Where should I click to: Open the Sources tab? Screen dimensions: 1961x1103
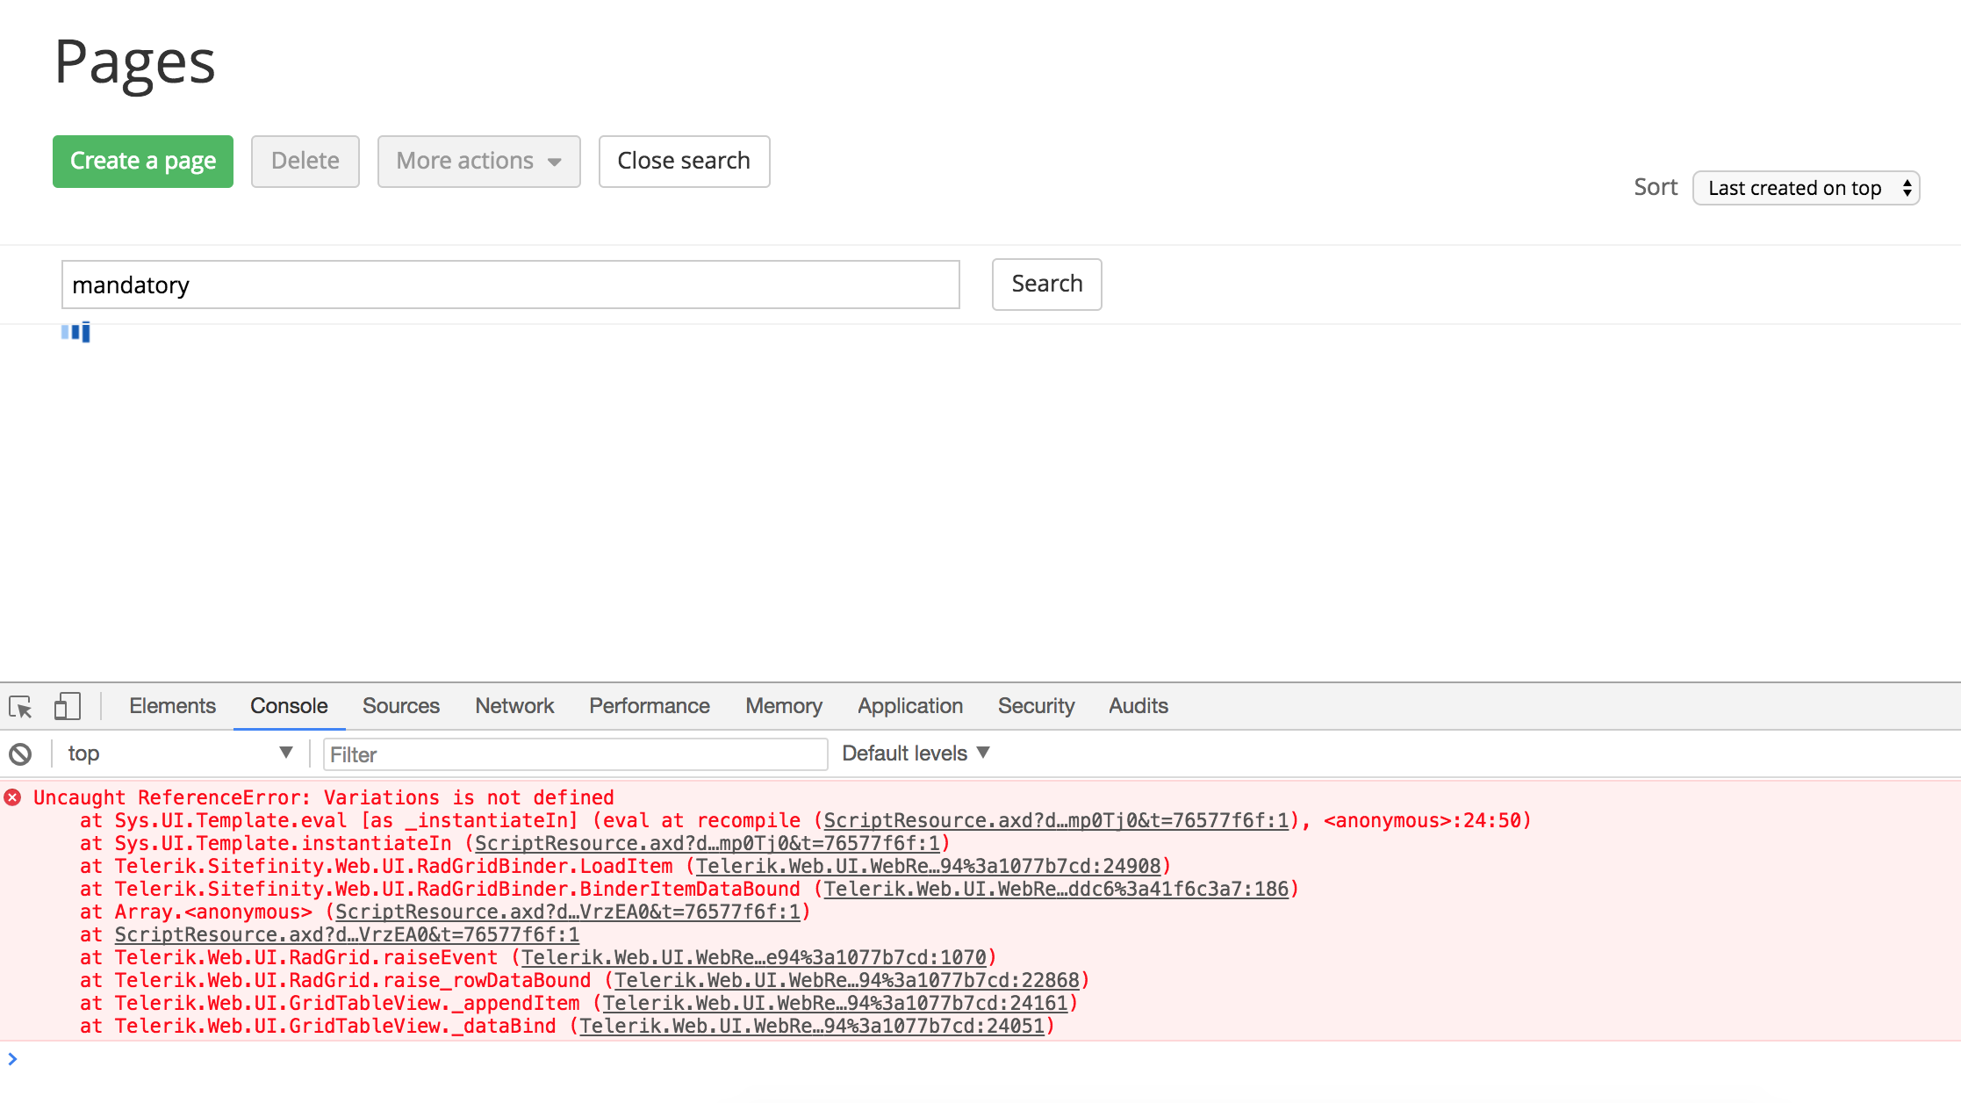point(401,706)
